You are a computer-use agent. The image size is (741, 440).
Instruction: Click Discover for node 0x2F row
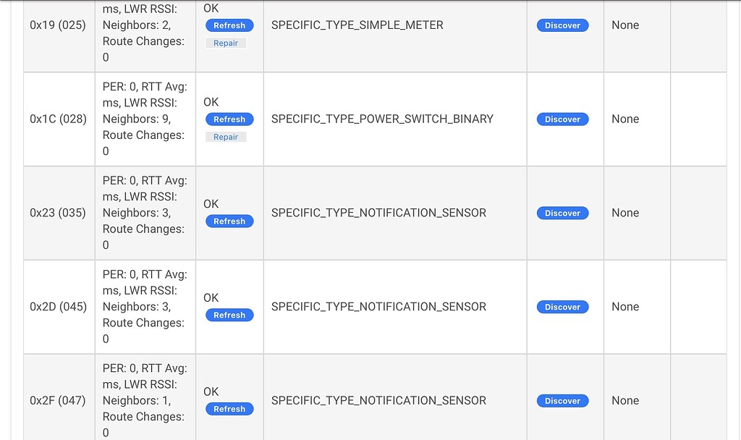click(562, 401)
